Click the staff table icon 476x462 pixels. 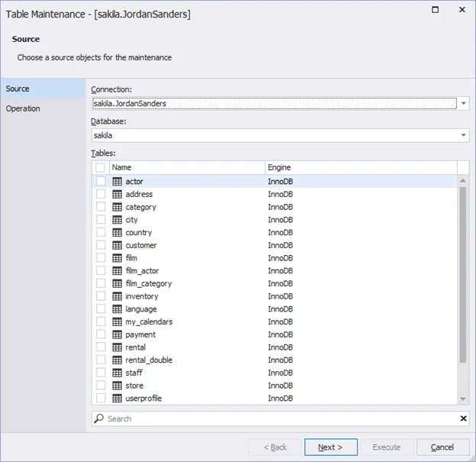(x=117, y=373)
